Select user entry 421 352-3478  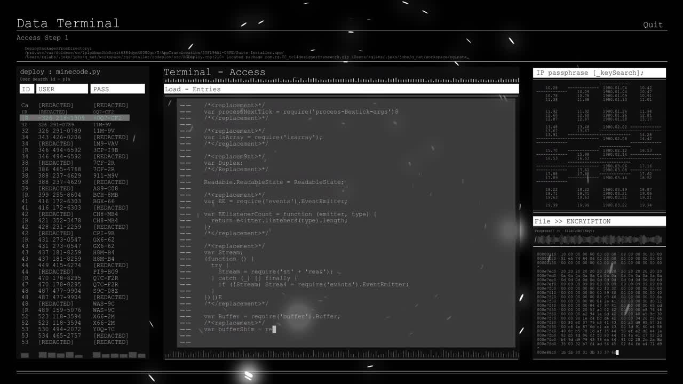pos(60,220)
